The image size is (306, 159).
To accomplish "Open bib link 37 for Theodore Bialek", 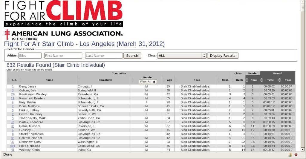I will (13, 122).
